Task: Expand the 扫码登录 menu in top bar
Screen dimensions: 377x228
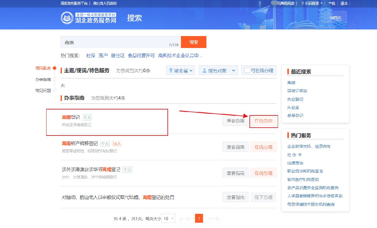Action: [x=312, y=3]
